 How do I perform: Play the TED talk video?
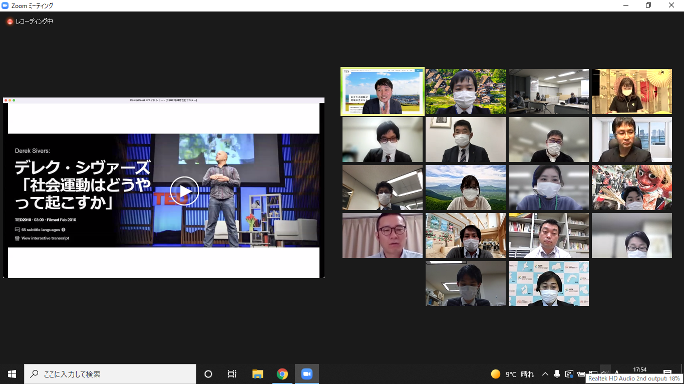[184, 191]
